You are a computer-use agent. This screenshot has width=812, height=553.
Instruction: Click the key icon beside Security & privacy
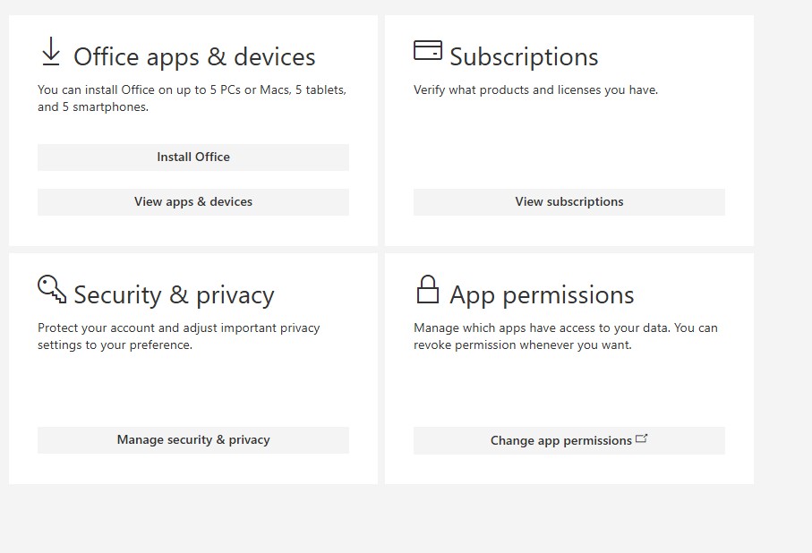click(52, 288)
